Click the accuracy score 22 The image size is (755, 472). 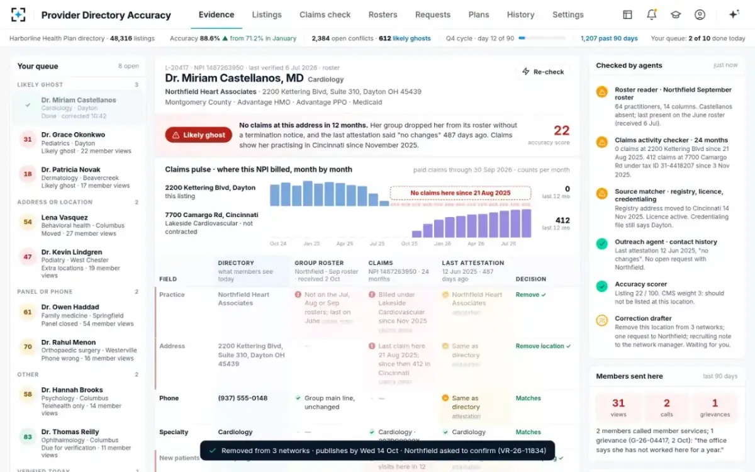coord(561,131)
